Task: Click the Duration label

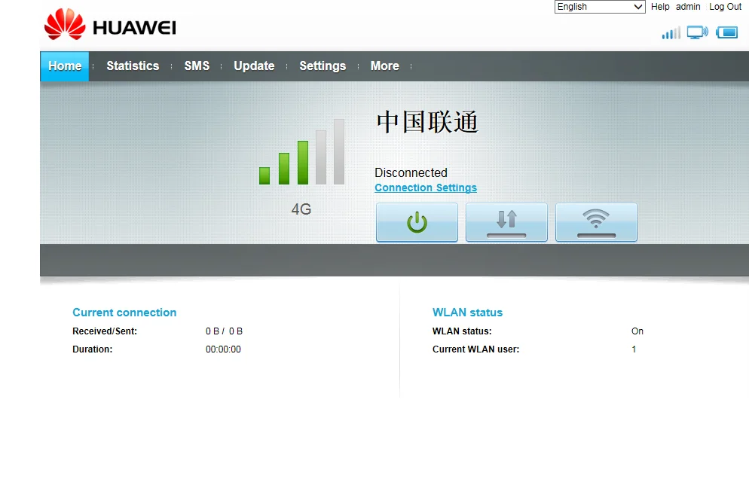Action: pos(92,349)
